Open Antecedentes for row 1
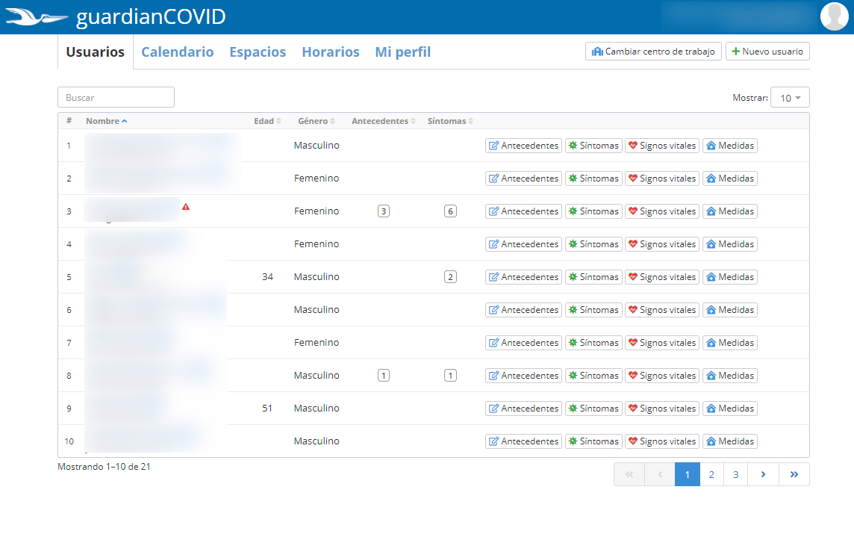This screenshot has height=534, width=854. tap(523, 146)
